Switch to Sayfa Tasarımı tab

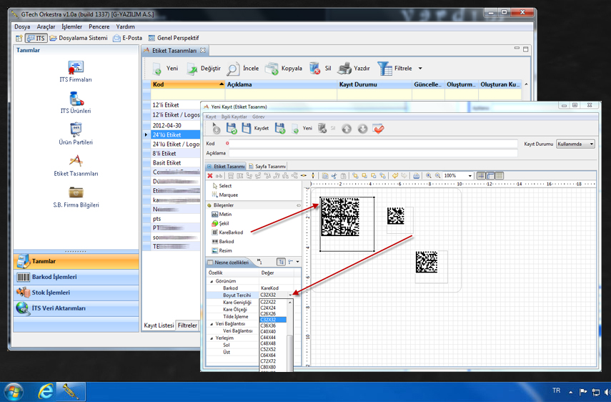[267, 166]
